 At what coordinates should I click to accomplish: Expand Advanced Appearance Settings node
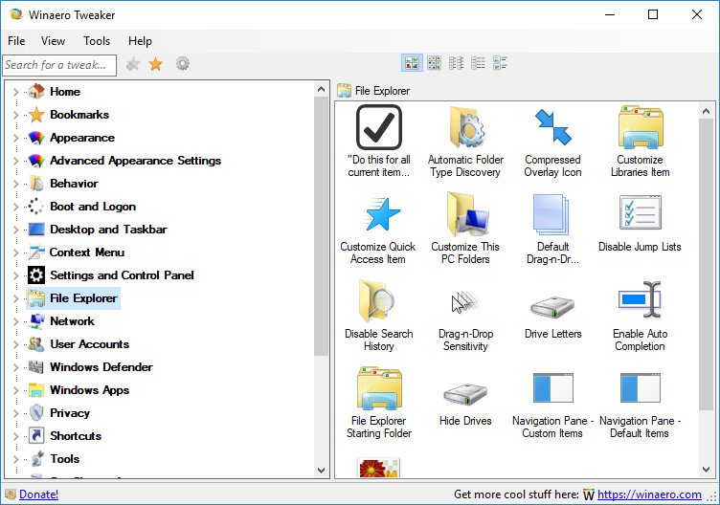tap(15, 161)
